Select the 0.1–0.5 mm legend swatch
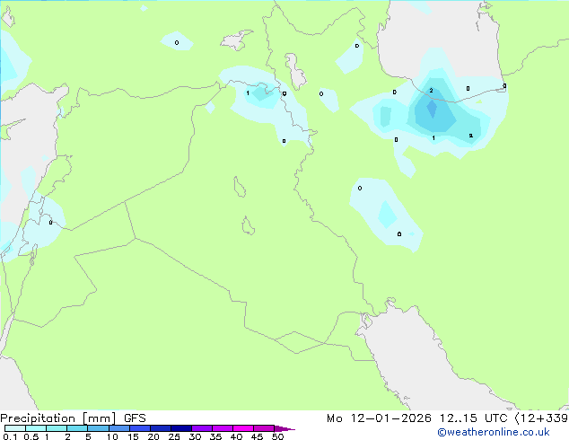The image size is (569, 440). [x=15, y=428]
